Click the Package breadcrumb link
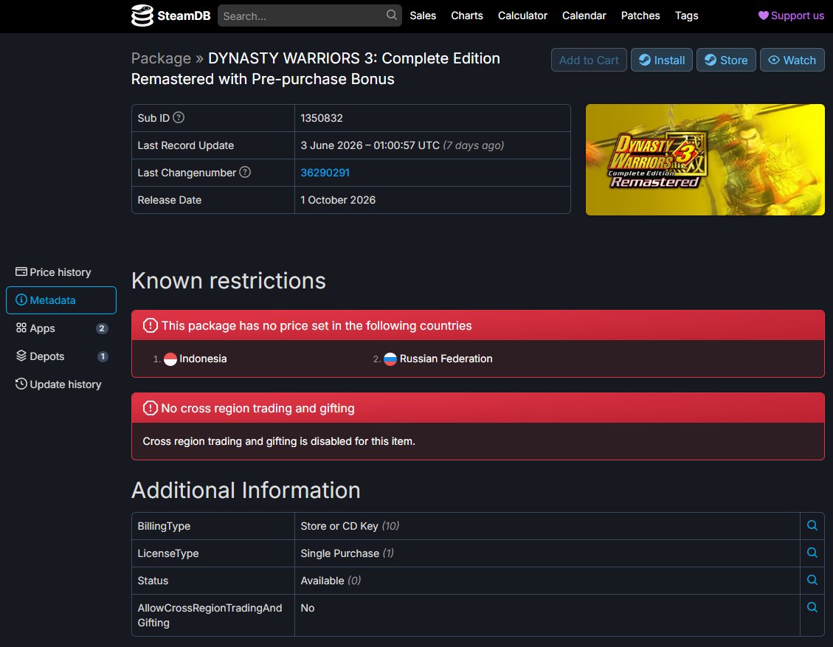Image resolution: width=833 pixels, height=647 pixels. (161, 58)
